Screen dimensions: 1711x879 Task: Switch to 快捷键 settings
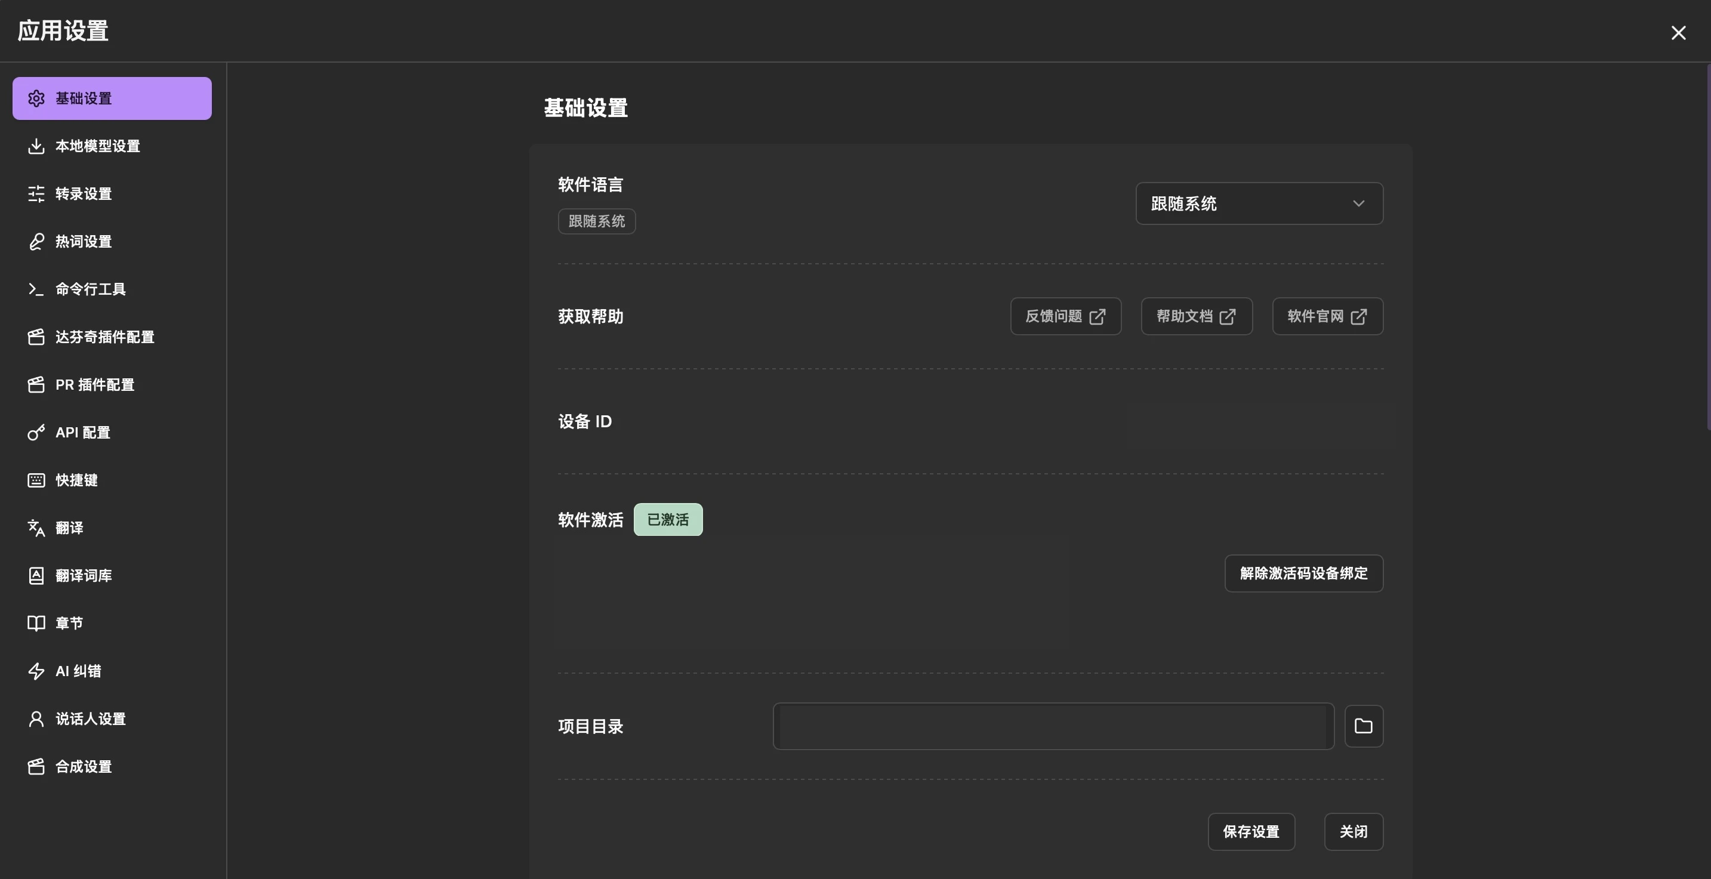[x=112, y=480]
